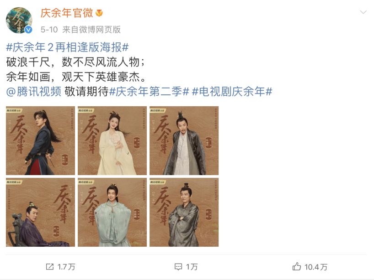Click the blue verified badge on avatar
The width and height of the screenshot is (374, 280).
pos(28,30)
